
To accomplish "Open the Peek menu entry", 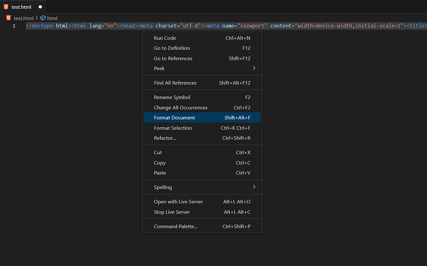I will point(202,69).
